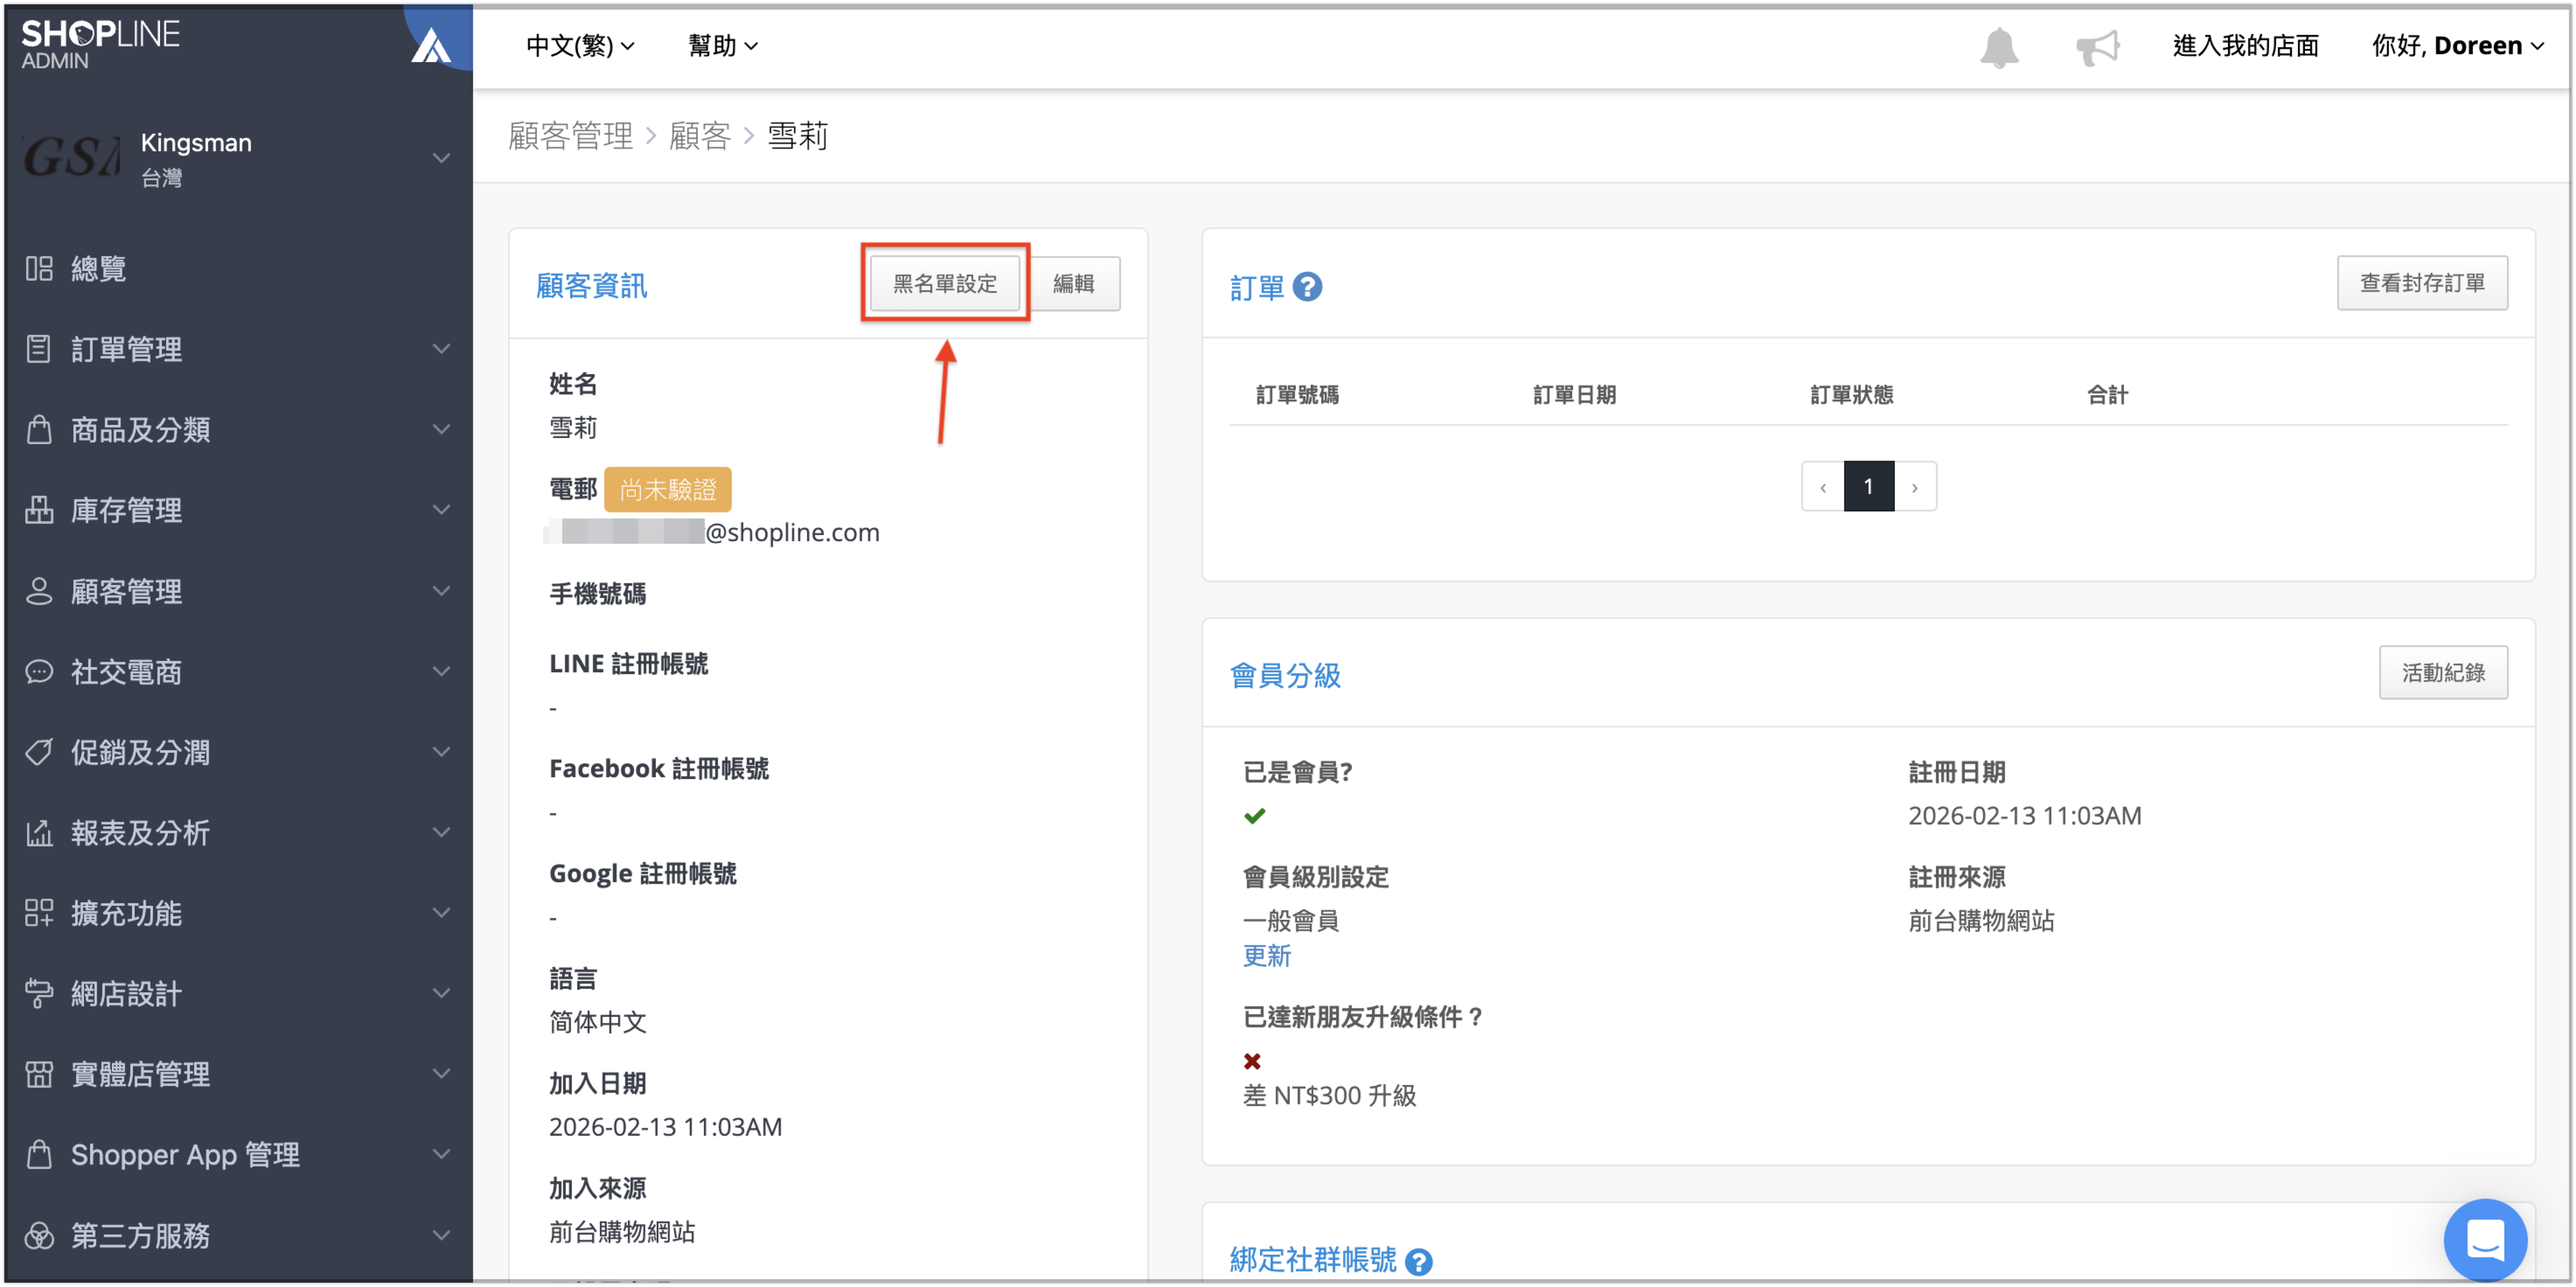Expand the 訂單管理 chevron
The width and height of the screenshot is (2576, 1287).
pos(441,348)
